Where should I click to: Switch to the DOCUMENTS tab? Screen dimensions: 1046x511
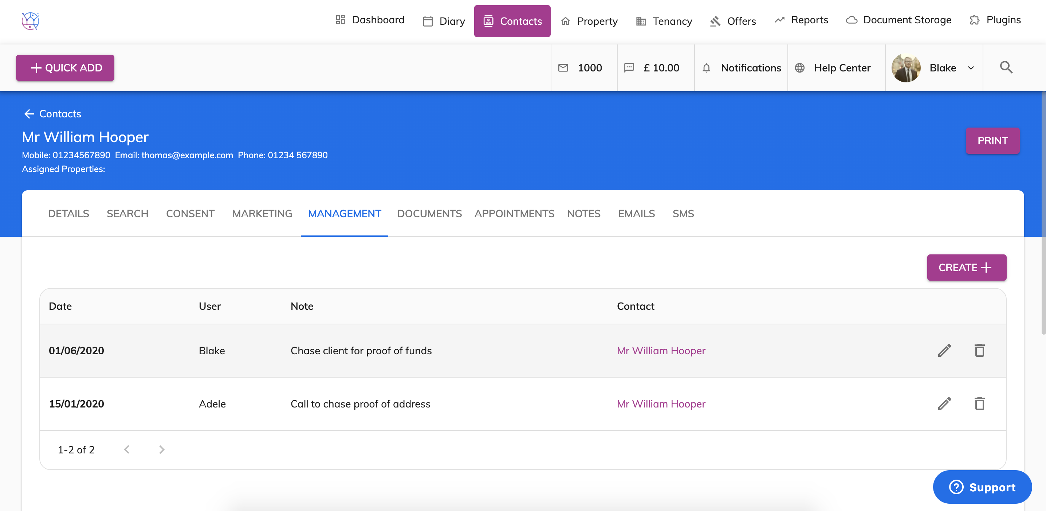tap(429, 214)
